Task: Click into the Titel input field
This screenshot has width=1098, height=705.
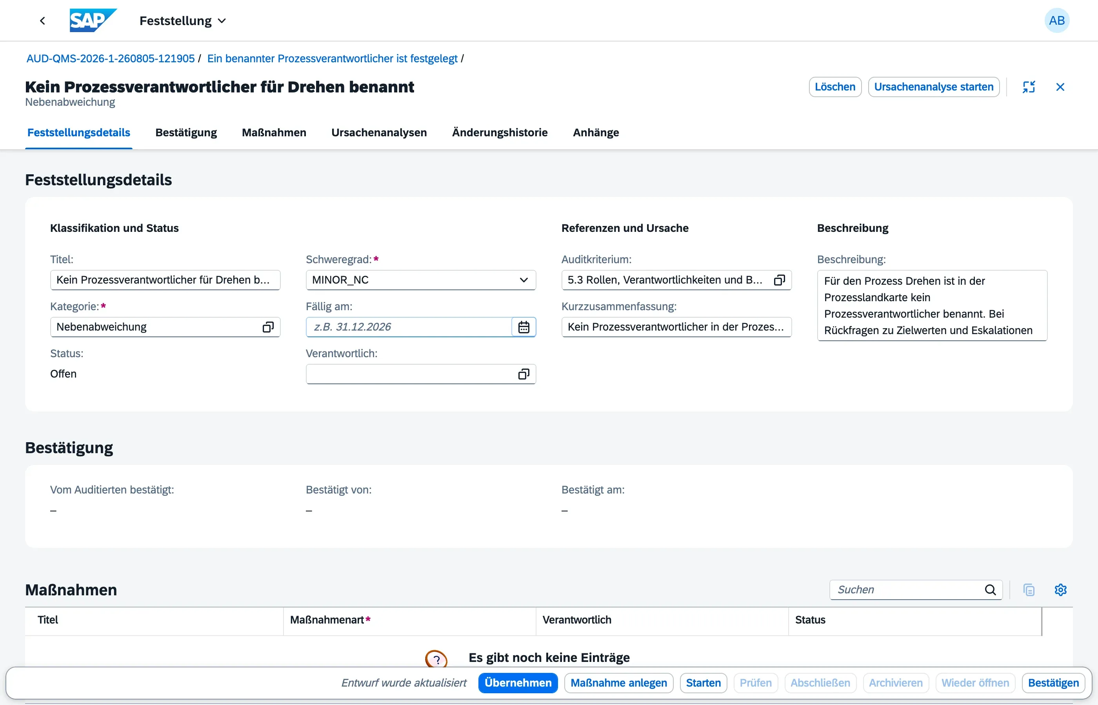Action: pyautogui.click(x=165, y=280)
